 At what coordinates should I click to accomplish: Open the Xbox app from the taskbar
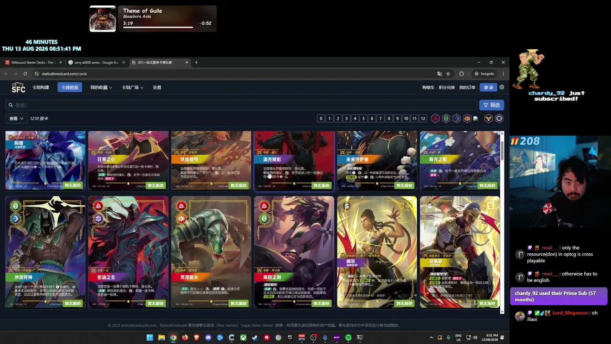243,338
